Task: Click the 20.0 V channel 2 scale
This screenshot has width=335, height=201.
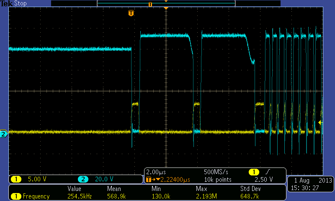Action: click(104, 179)
